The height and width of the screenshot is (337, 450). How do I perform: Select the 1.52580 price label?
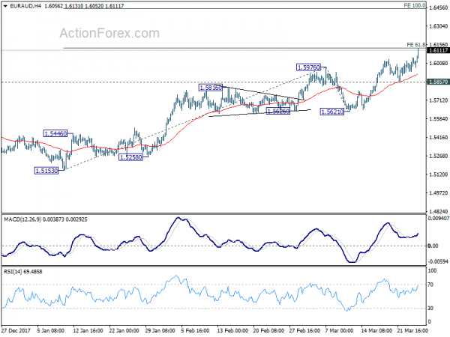tap(130, 157)
